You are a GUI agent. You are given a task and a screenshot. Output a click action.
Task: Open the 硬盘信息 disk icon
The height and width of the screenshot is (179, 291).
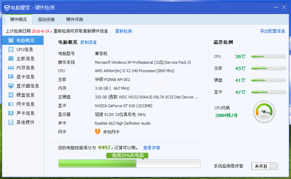(11, 95)
